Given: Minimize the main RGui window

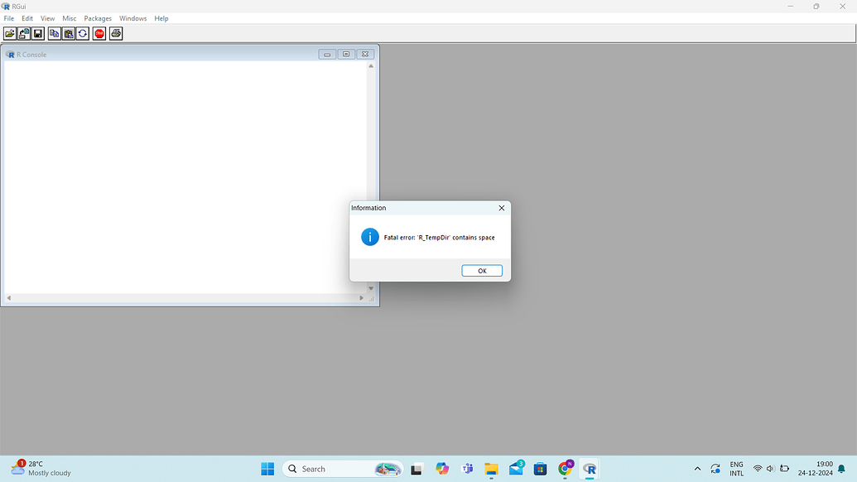Looking at the screenshot, I should pos(790,6).
